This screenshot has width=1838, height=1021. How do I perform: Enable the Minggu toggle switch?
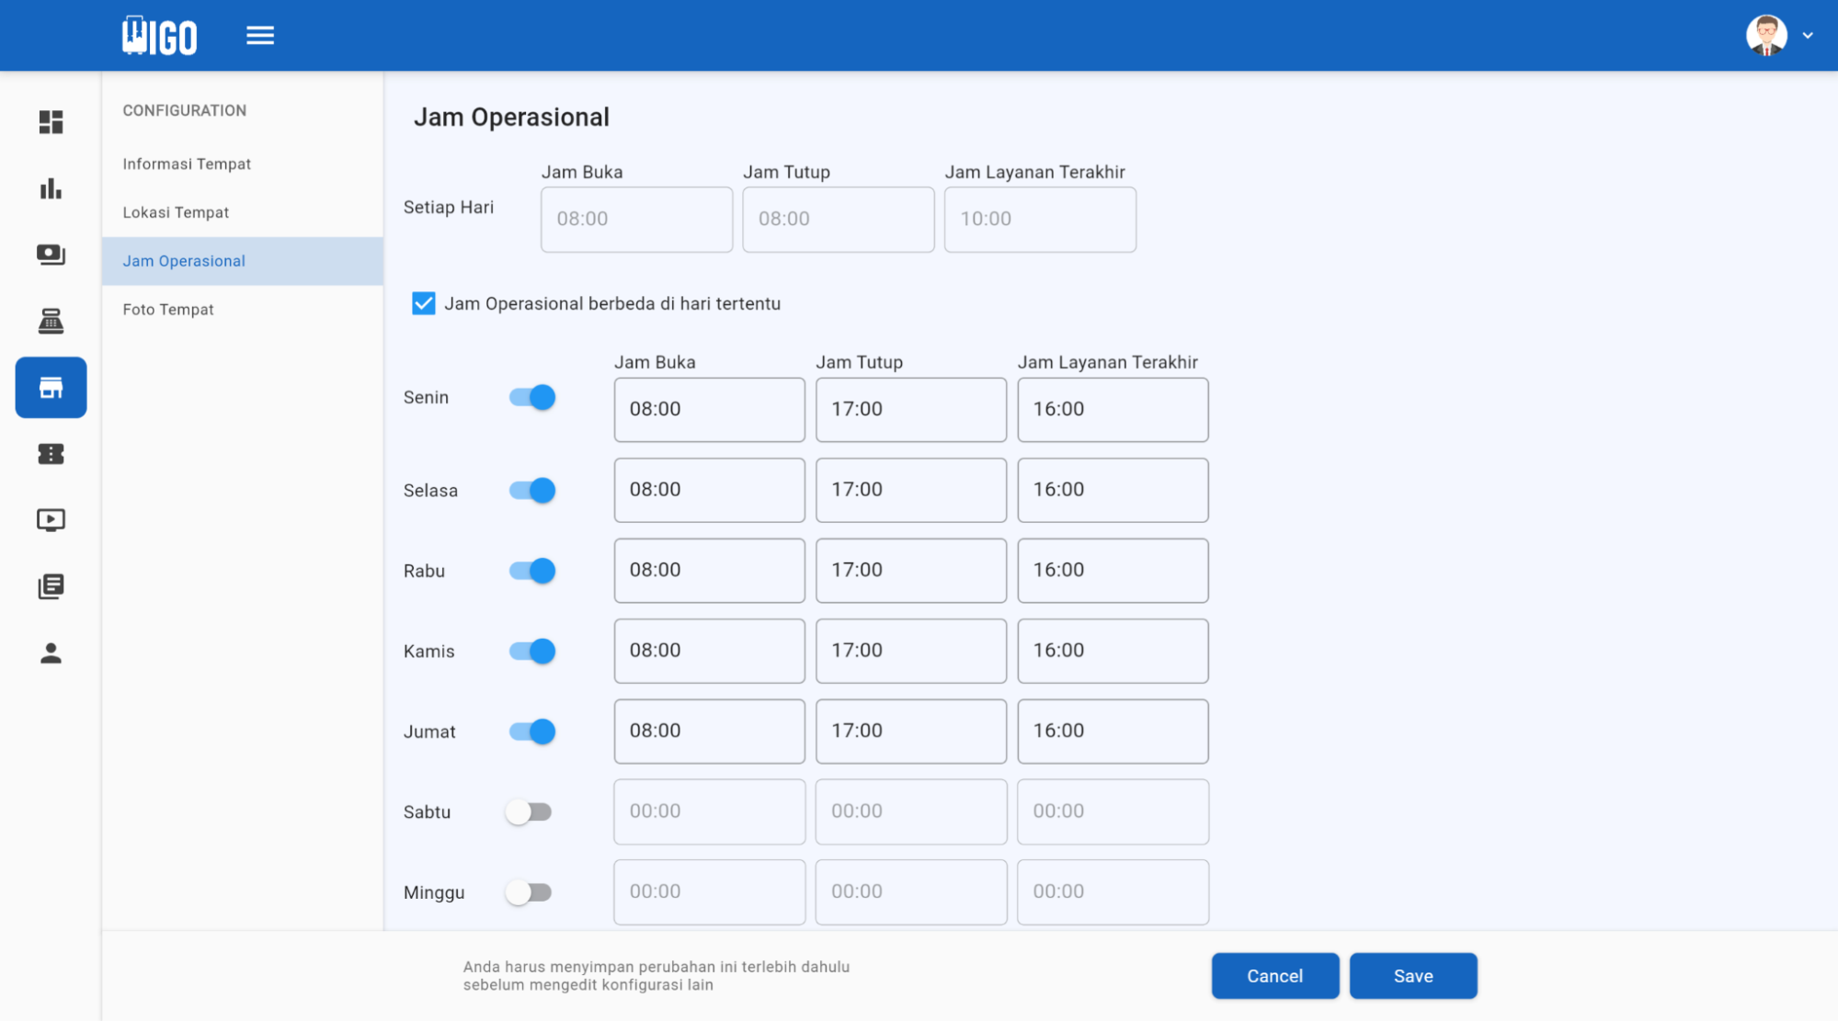click(x=529, y=892)
